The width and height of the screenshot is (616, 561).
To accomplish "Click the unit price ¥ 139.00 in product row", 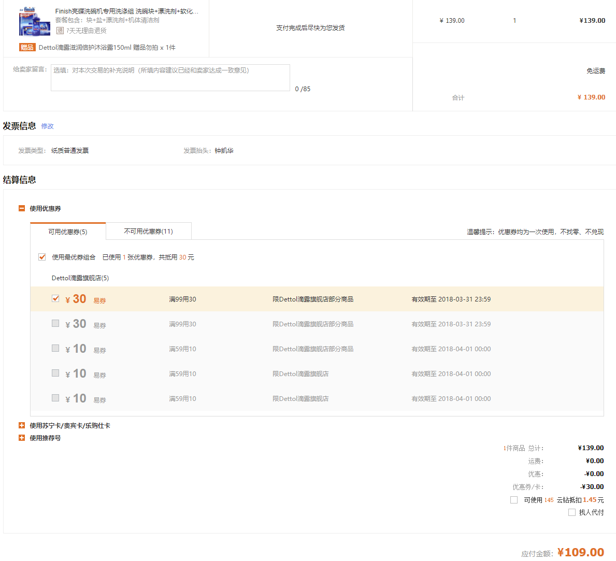I will 452,20.
